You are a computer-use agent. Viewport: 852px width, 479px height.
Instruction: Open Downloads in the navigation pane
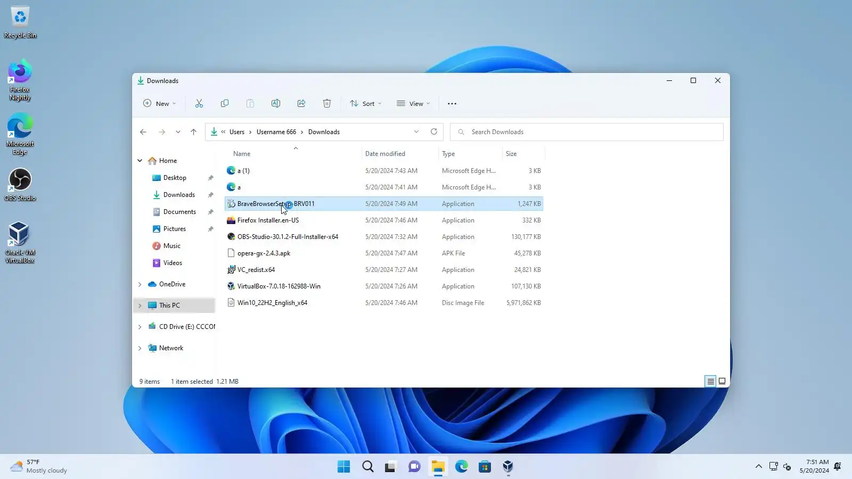point(179,195)
